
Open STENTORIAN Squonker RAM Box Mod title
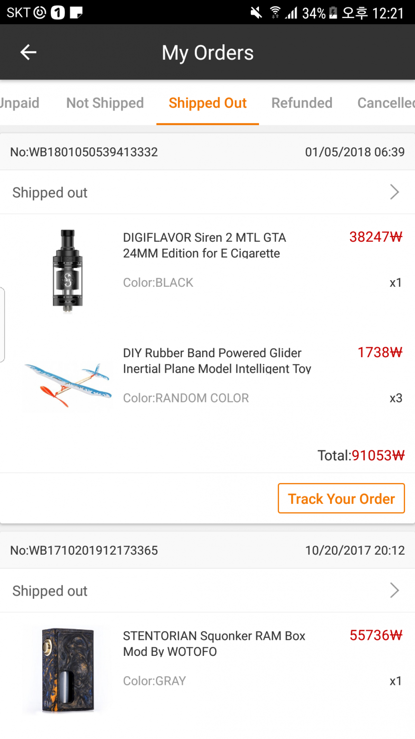214,643
